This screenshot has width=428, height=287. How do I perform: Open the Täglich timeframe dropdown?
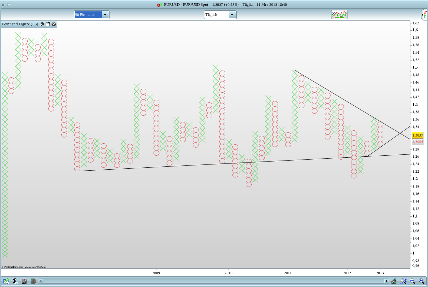[x=232, y=15]
